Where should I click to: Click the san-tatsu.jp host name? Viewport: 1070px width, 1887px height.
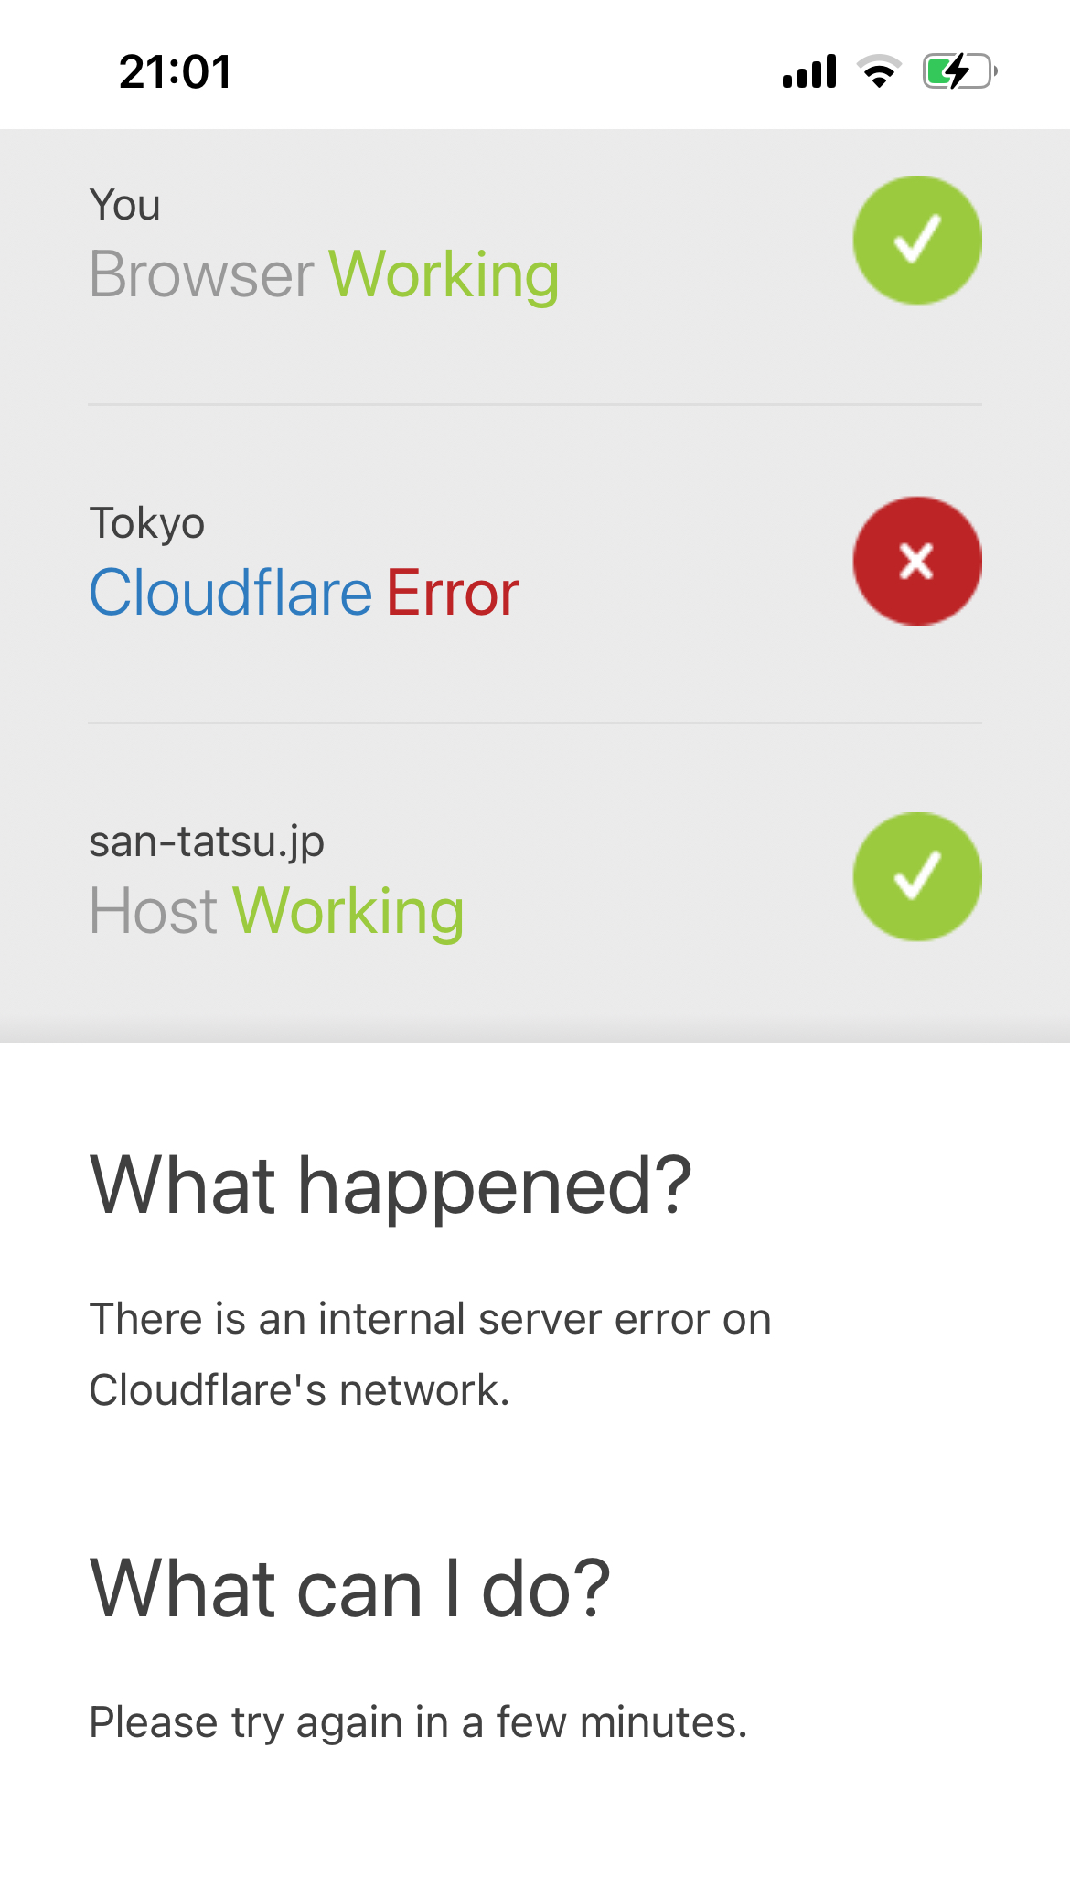207,842
